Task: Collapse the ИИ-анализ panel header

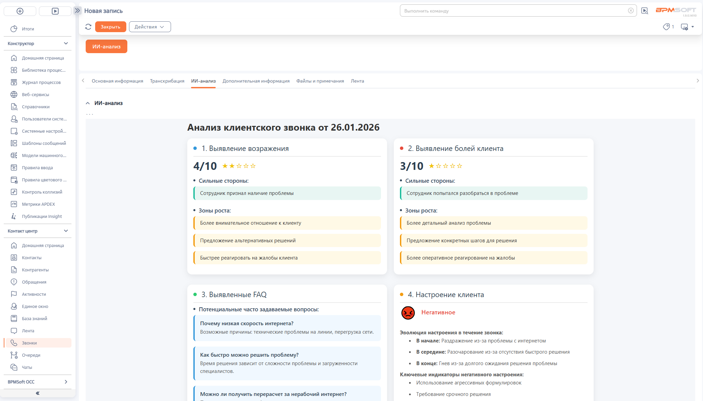Action: click(88, 103)
